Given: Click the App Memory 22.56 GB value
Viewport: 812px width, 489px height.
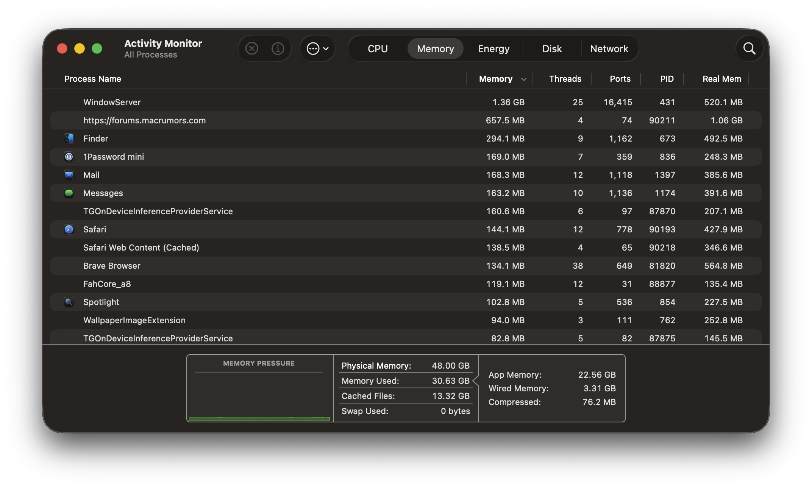Looking at the screenshot, I should 597,375.
